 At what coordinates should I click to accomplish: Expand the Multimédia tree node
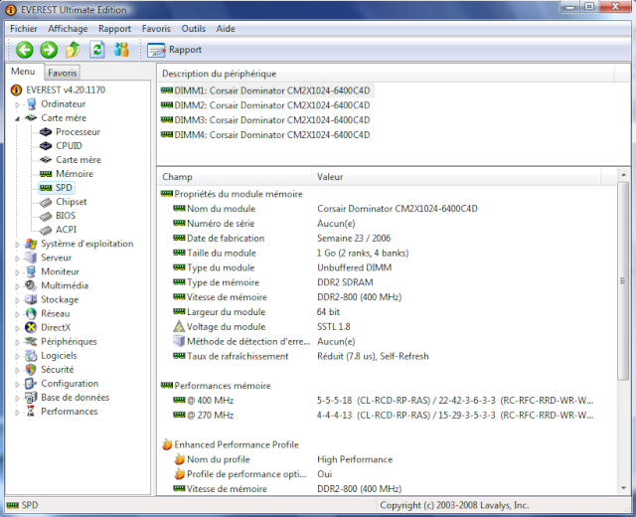[x=17, y=286]
